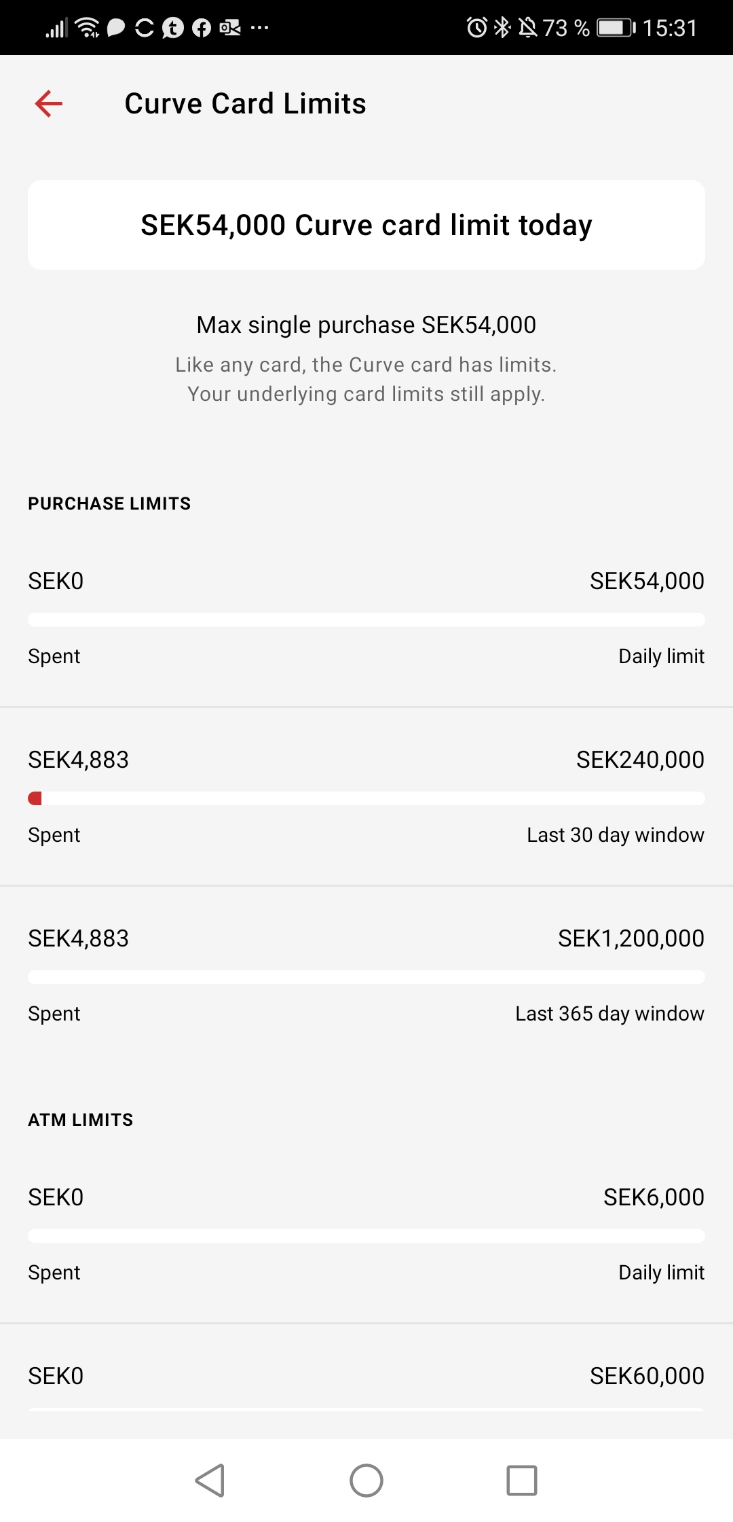Tap the Max single purchase SEK54,000 text
Screen dimensions: 733x1522
[366, 325]
